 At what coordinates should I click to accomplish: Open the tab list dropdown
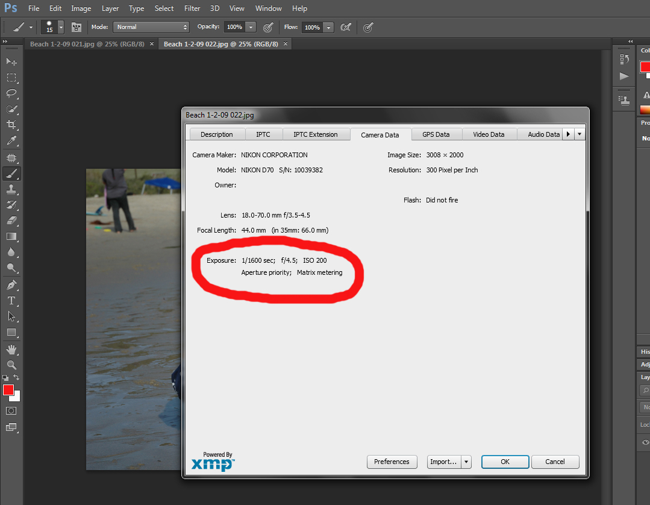click(x=580, y=134)
